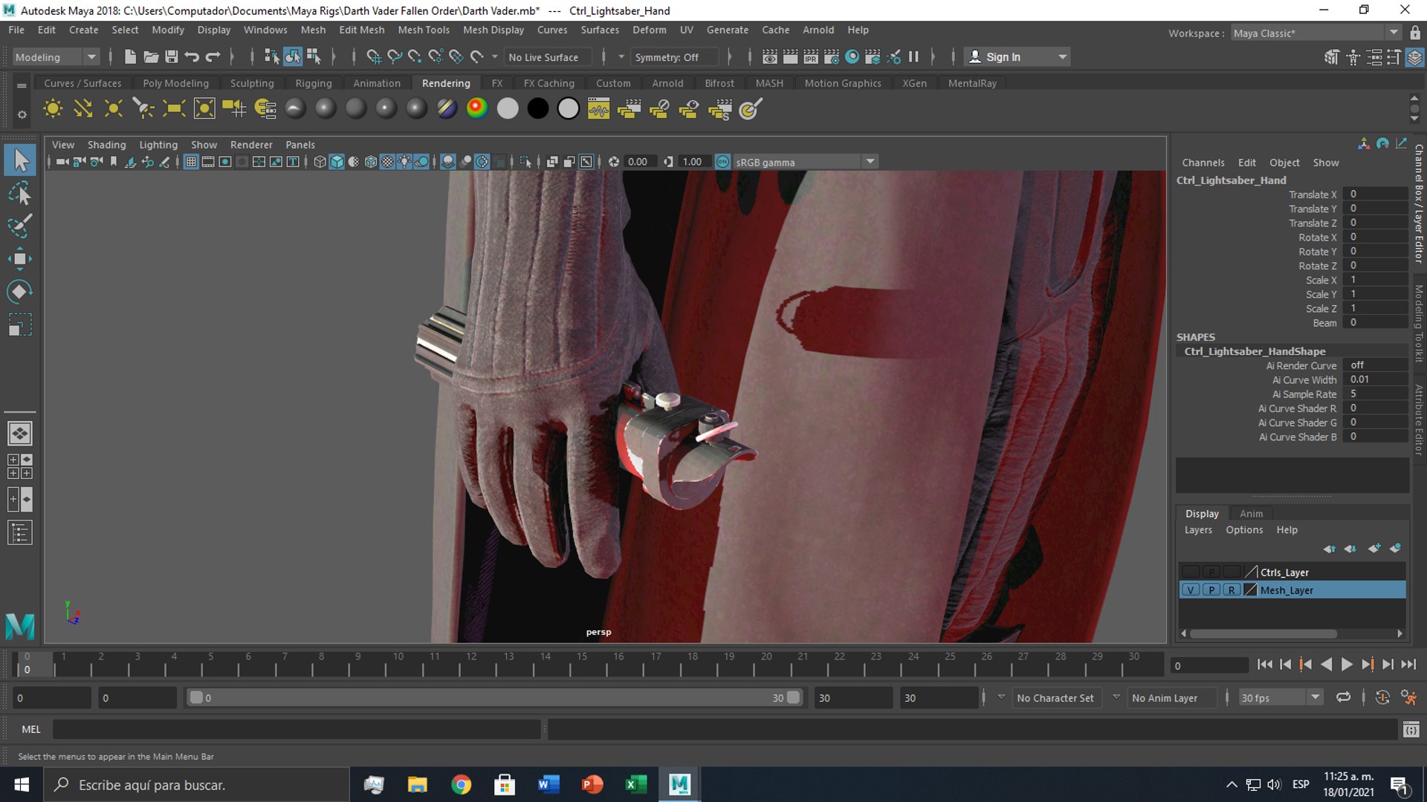Toggle wireframe display in viewport toolbar
This screenshot has width=1427, height=802.
[x=320, y=162]
